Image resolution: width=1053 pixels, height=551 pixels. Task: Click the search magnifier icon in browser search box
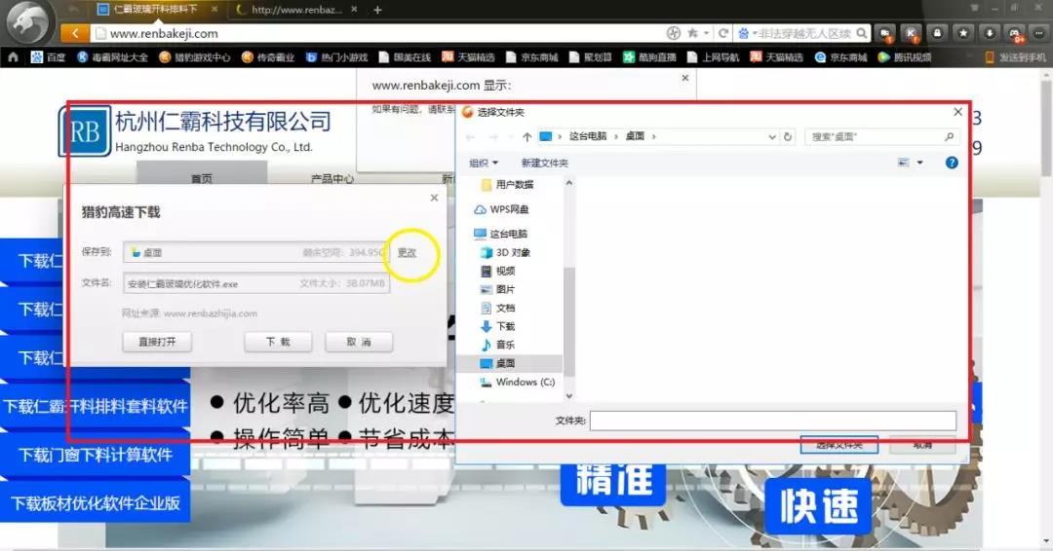(x=862, y=33)
